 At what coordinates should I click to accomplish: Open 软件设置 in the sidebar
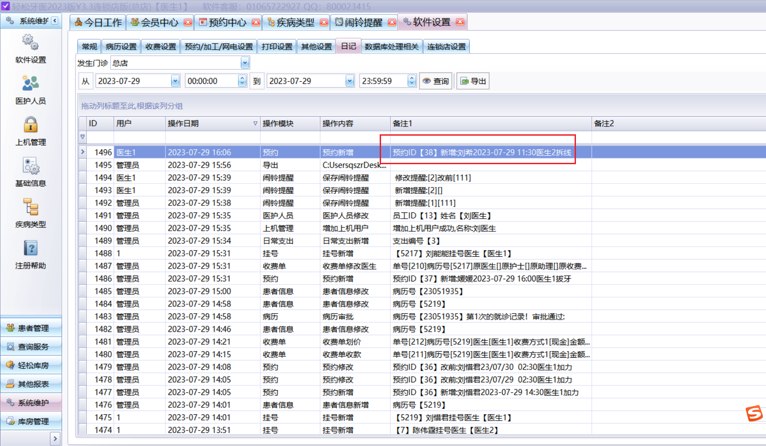tap(31, 49)
